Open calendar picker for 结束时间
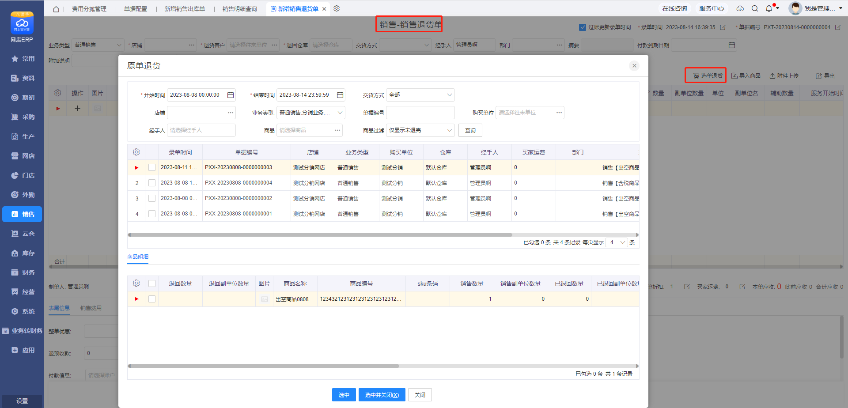The image size is (848, 408). (340, 95)
